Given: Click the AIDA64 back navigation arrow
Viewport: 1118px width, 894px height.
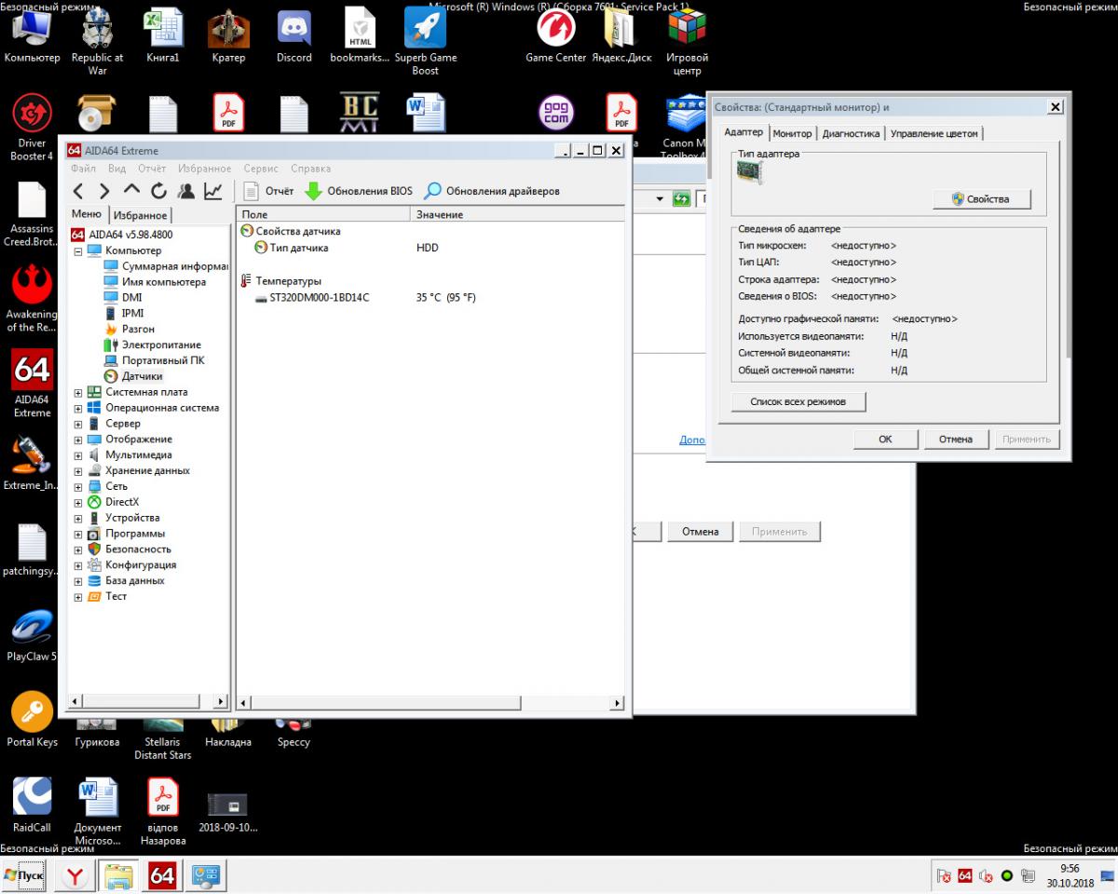Looking at the screenshot, I should [79, 191].
